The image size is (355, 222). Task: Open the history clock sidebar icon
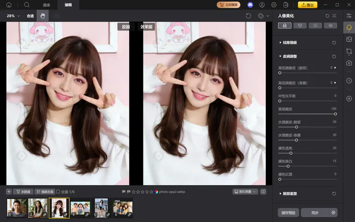[x=349, y=81]
